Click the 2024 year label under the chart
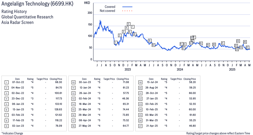The width and height of the screenshot is (253, 135). 180,69
